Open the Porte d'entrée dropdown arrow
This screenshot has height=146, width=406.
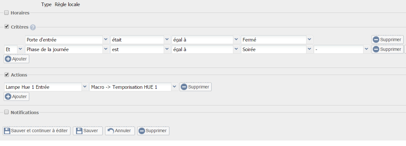[x=106, y=40]
